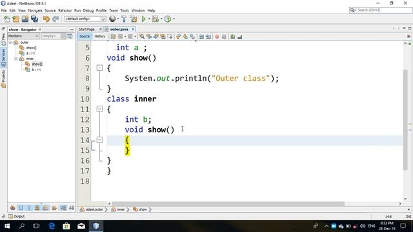Switch to the Source view
413x232 pixels.
[85, 36]
